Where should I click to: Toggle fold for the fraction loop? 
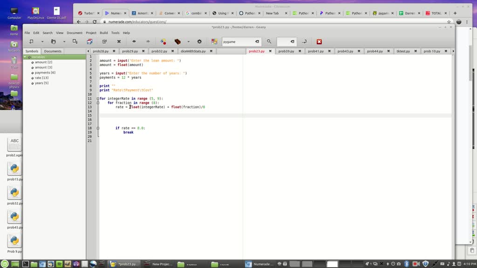[x=98, y=103]
